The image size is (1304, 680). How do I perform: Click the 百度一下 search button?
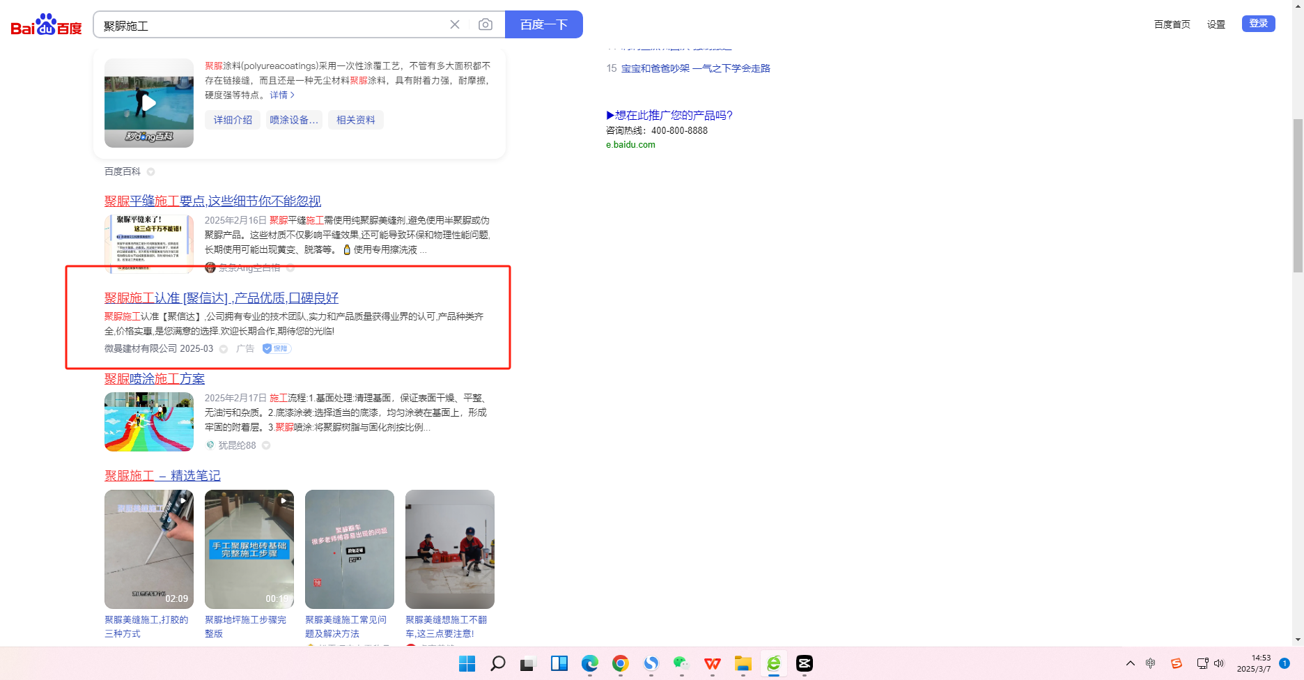coord(544,24)
